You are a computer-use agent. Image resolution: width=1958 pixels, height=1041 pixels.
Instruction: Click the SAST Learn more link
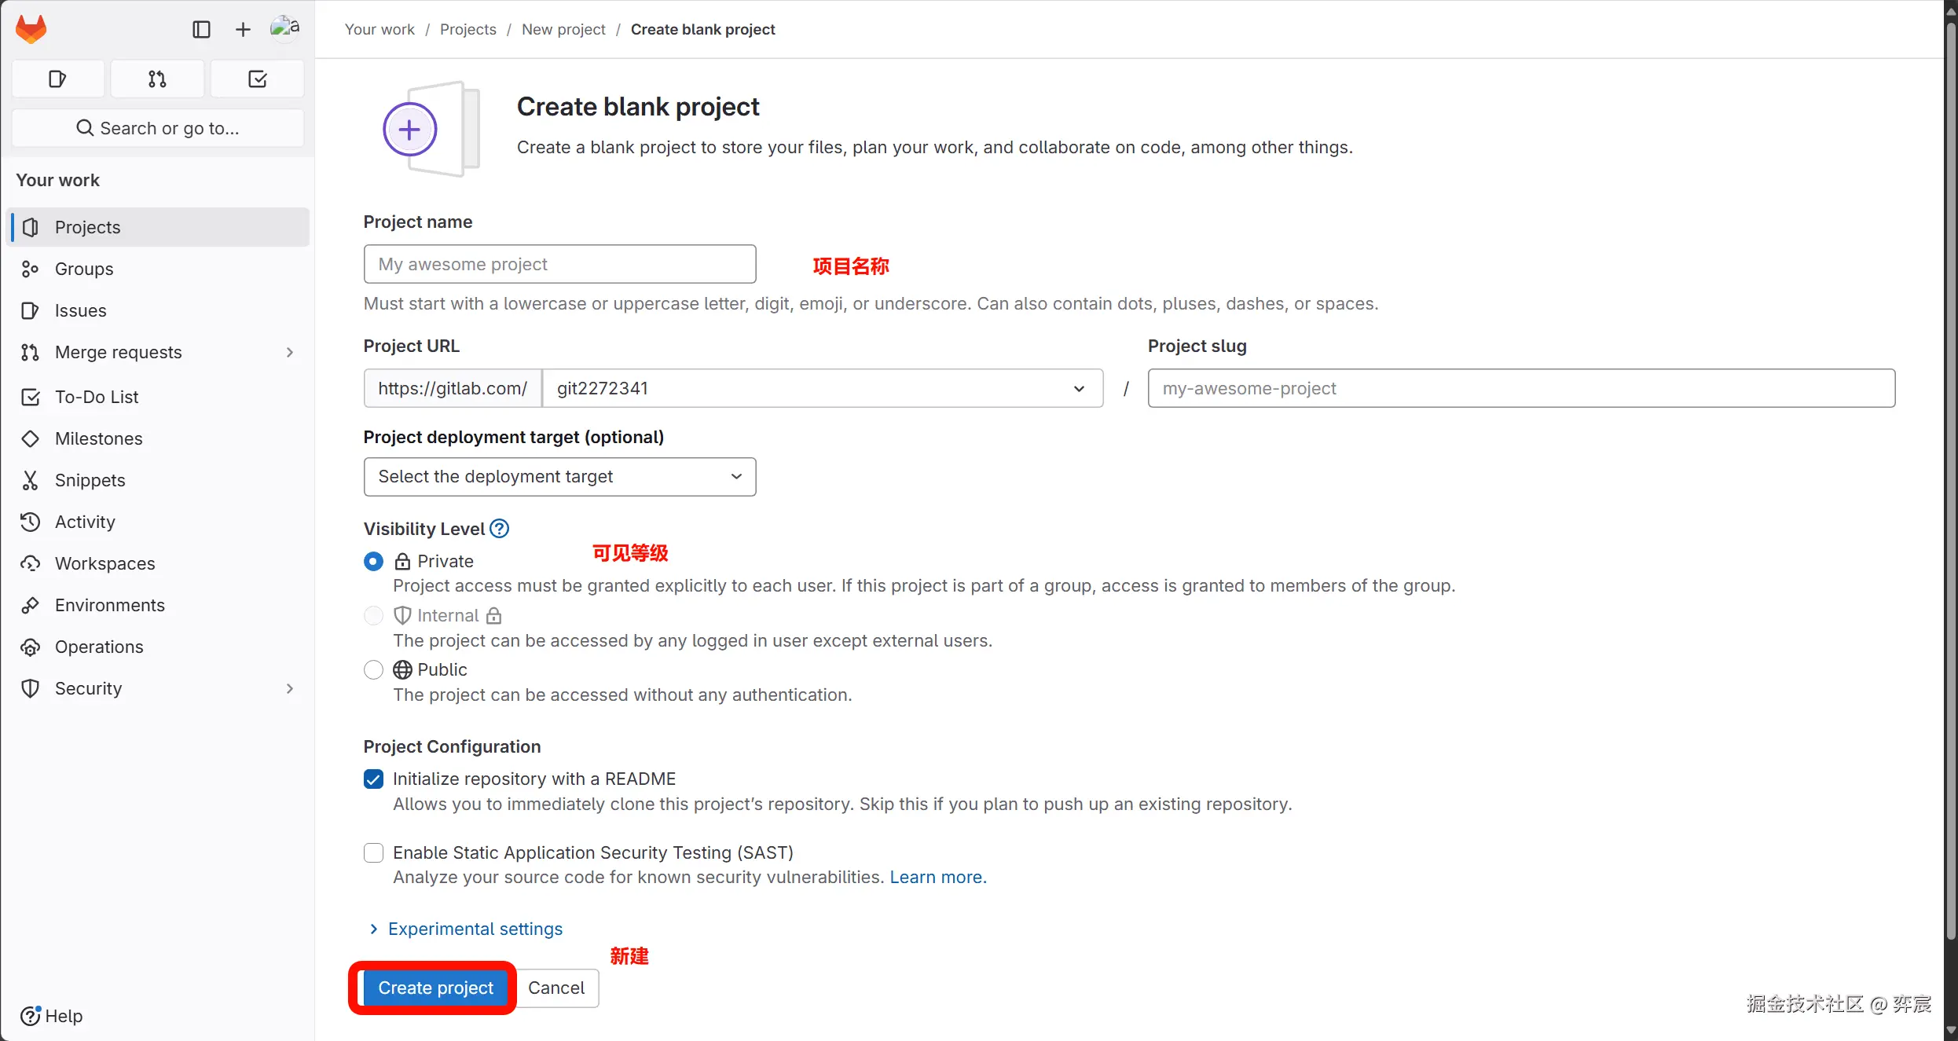click(x=937, y=877)
